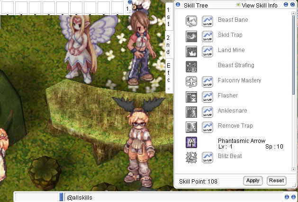The height and width of the screenshot is (202, 298).
Task: Click the brown-haired character with headphones
Action: click(x=141, y=49)
